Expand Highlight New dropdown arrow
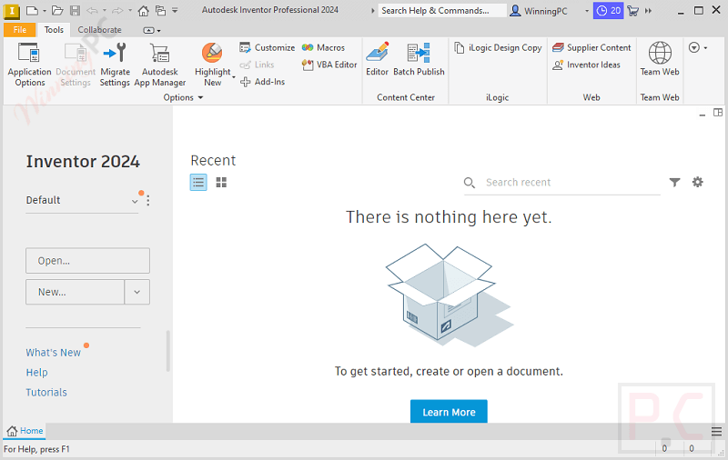Viewport: 728px width, 460px height. 234,77
